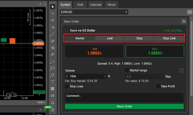Pick the ellipse drawing tool
This screenshot has width=193, height=115.
coord(52,75)
